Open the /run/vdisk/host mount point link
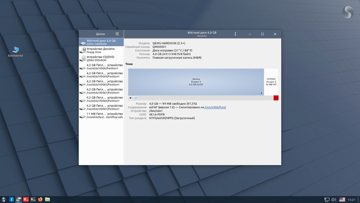Viewport: 360px width, 203px height. [x=215, y=107]
